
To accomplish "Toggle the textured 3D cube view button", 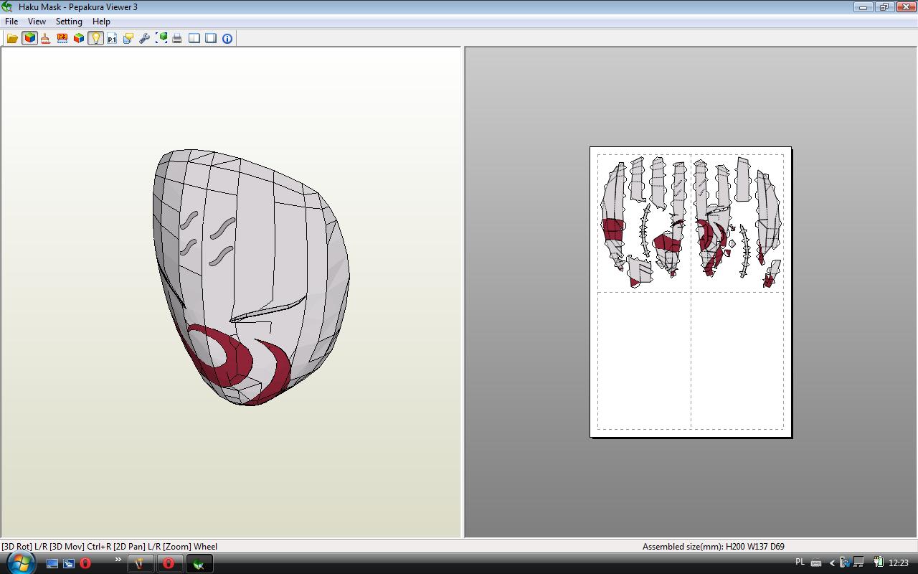I will (29, 38).
